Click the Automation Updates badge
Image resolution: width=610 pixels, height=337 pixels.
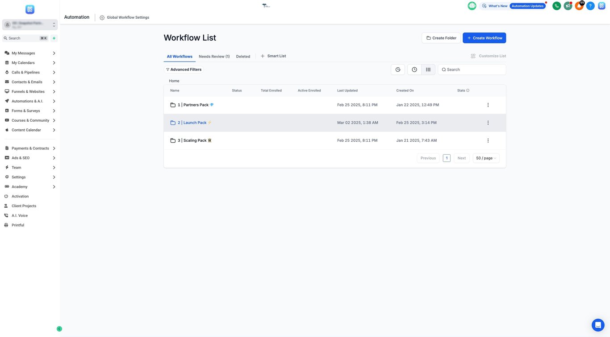(x=527, y=6)
